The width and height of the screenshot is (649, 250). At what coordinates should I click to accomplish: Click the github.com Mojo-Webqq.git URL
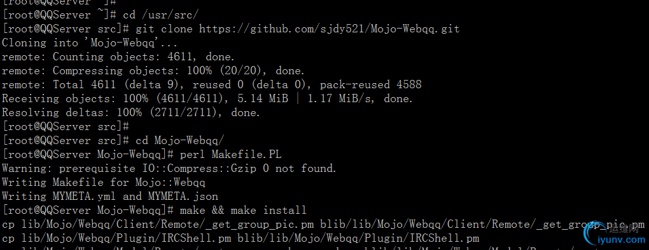click(x=329, y=29)
